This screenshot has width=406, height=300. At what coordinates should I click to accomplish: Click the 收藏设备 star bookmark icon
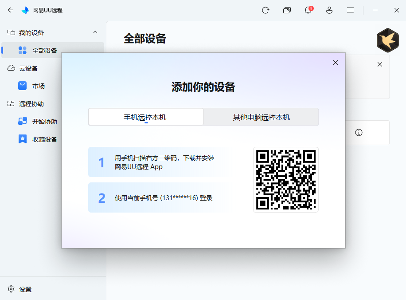[x=23, y=139]
